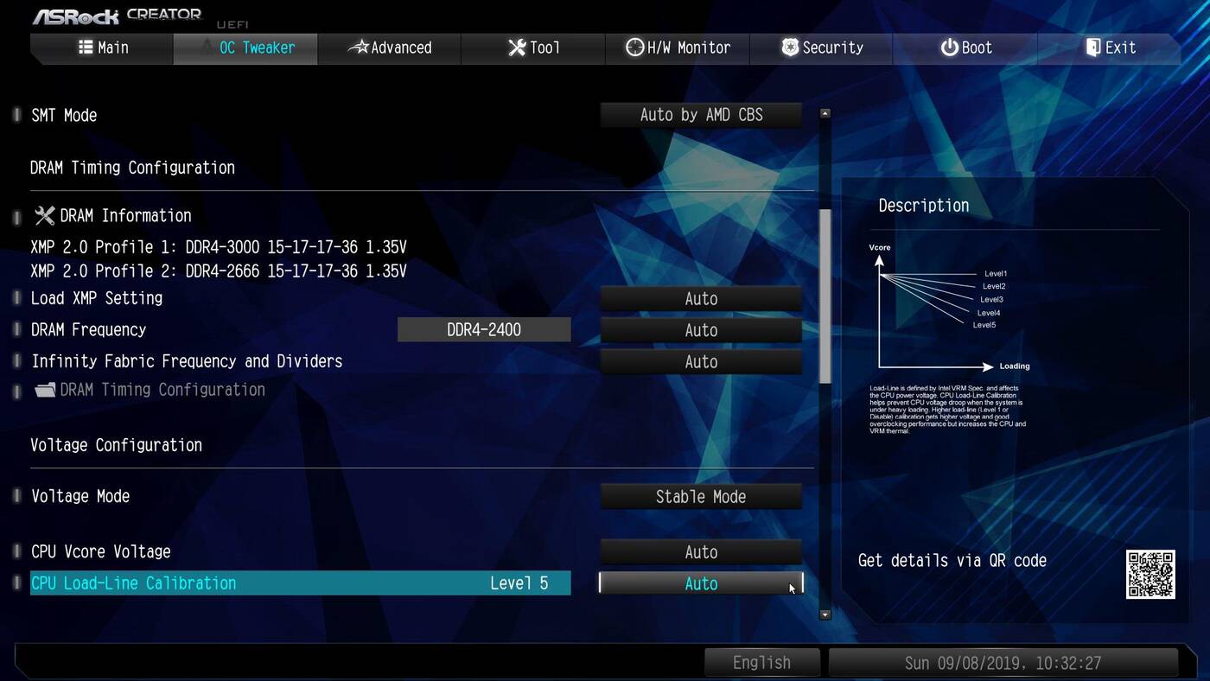Click the folder icon for DRAM Timing Configuration
This screenshot has width=1210, height=681.
[x=45, y=390]
